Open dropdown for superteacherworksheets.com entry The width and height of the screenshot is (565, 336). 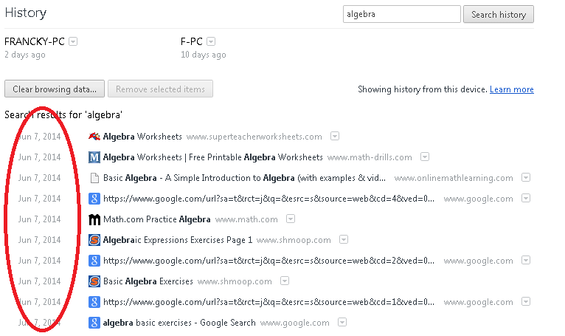(335, 137)
